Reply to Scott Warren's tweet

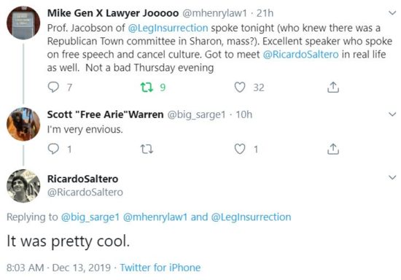click(x=53, y=149)
